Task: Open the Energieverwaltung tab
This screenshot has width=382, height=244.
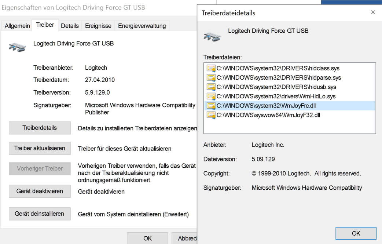Action: (x=142, y=26)
